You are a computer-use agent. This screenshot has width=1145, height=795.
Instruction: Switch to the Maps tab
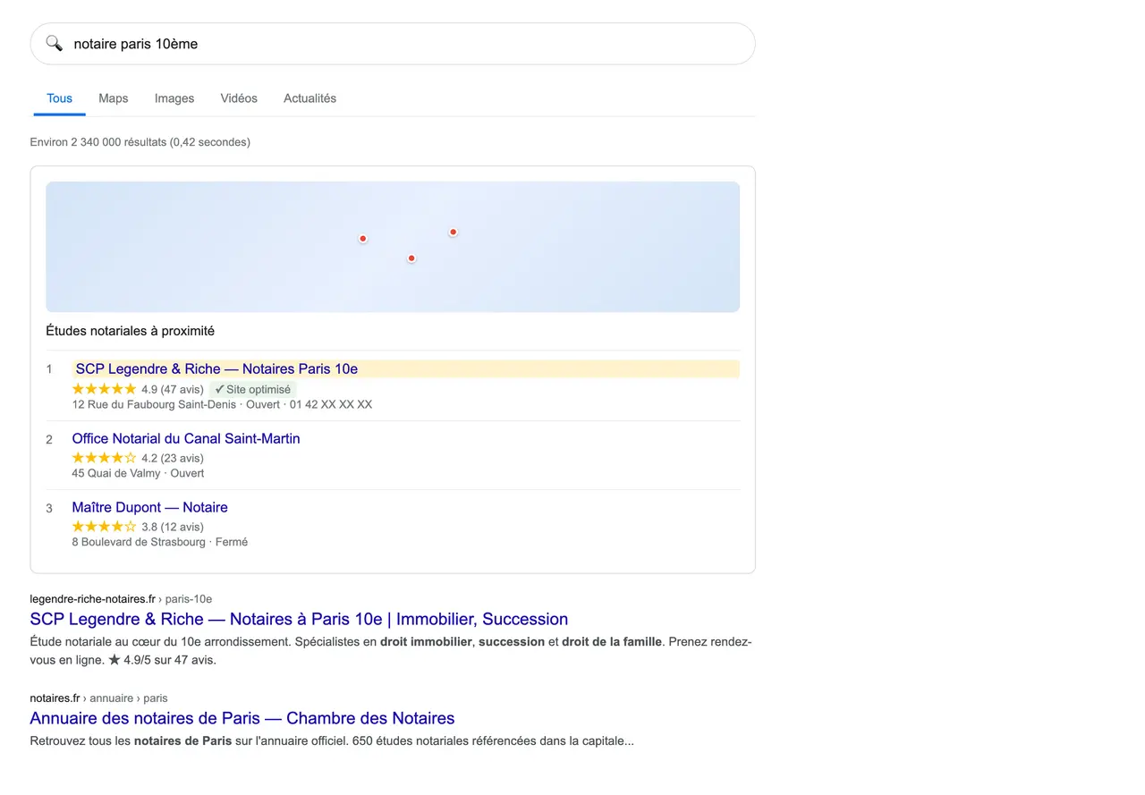pos(114,98)
